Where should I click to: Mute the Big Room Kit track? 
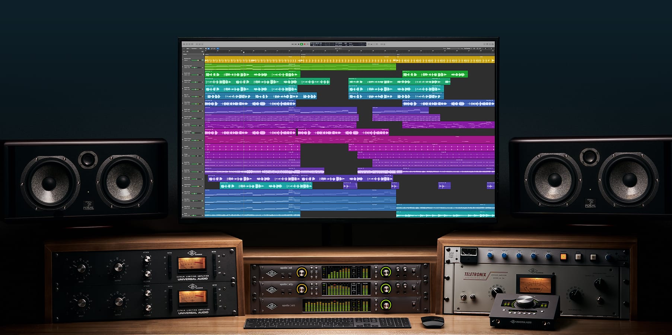pos(185,60)
